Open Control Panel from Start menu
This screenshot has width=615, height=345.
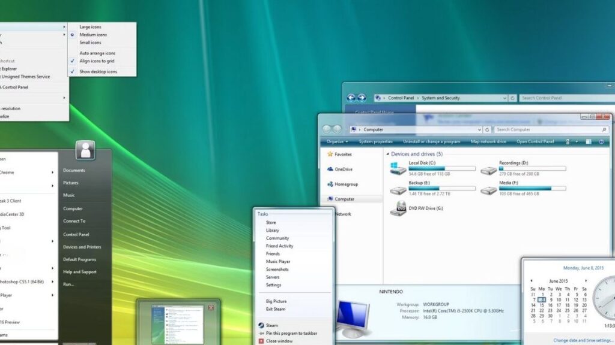point(76,234)
